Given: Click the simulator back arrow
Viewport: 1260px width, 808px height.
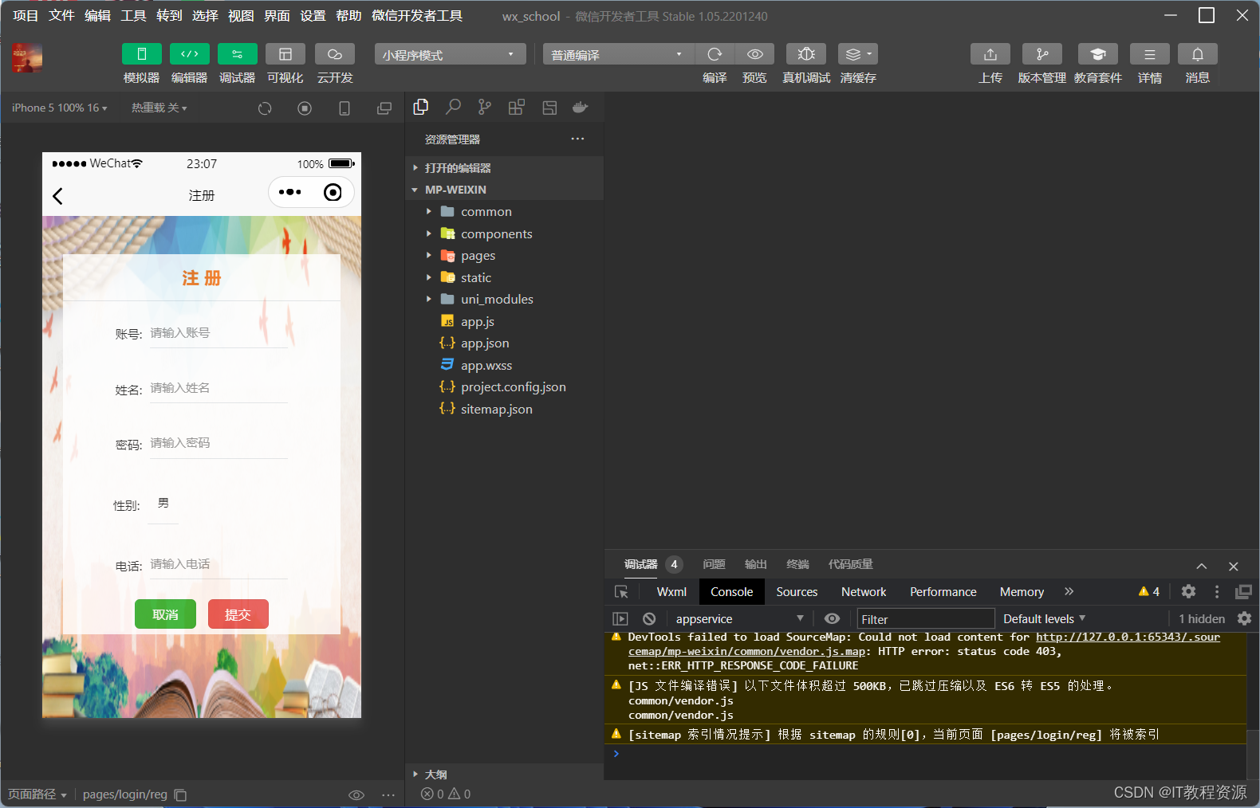Looking at the screenshot, I should [57, 196].
